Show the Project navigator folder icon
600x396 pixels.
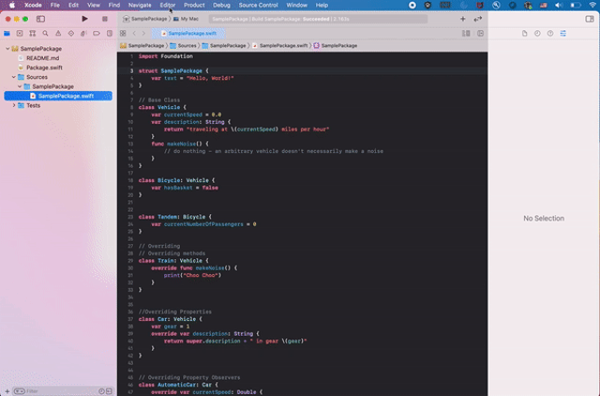[7, 34]
